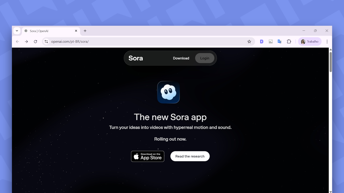
Task: Click the address bar URL field
Action: point(143,41)
